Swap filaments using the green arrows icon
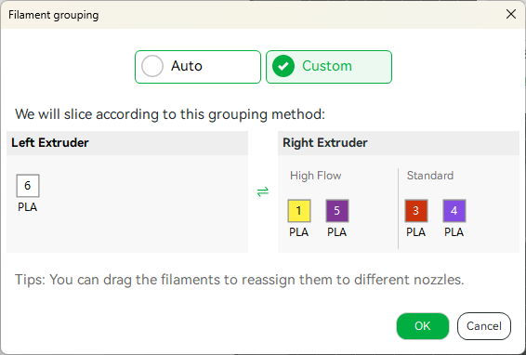 click(x=263, y=192)
